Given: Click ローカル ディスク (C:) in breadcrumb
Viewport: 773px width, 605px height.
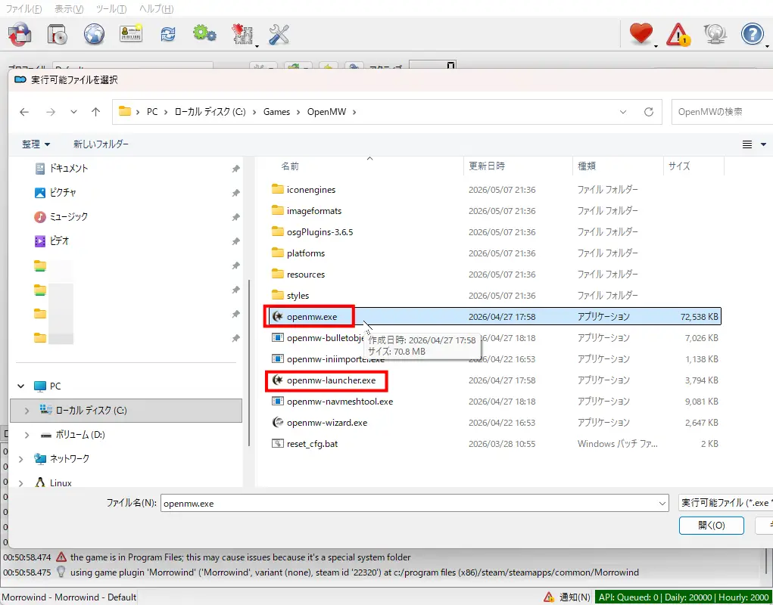Looking at the screenshot, I should pyautogui.click(x=210, y=112).
